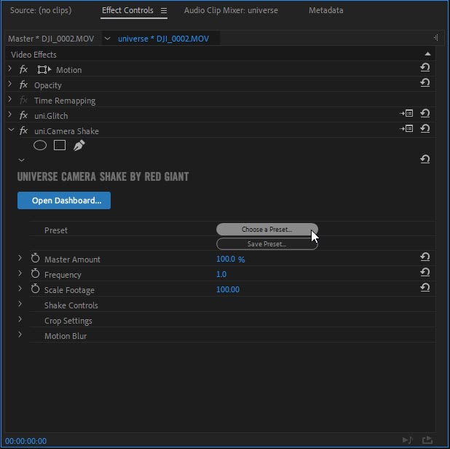
Task: Reset the Motion effect
Action: click(425, 68)
